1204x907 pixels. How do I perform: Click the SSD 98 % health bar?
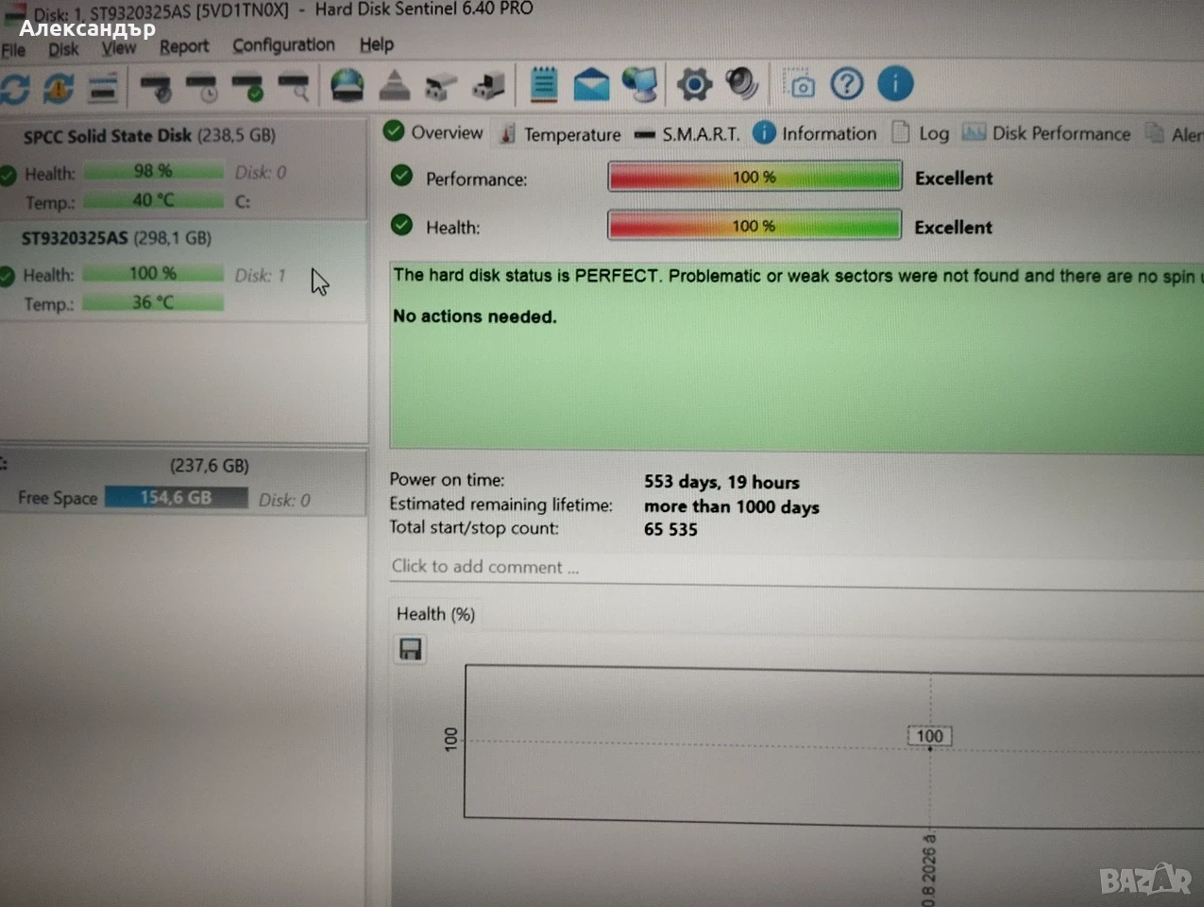pos(154,171)
